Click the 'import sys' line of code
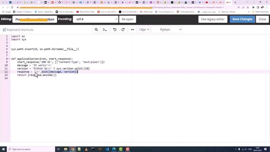The width and height of the screenshot is (270, 152). click(19, 39)
